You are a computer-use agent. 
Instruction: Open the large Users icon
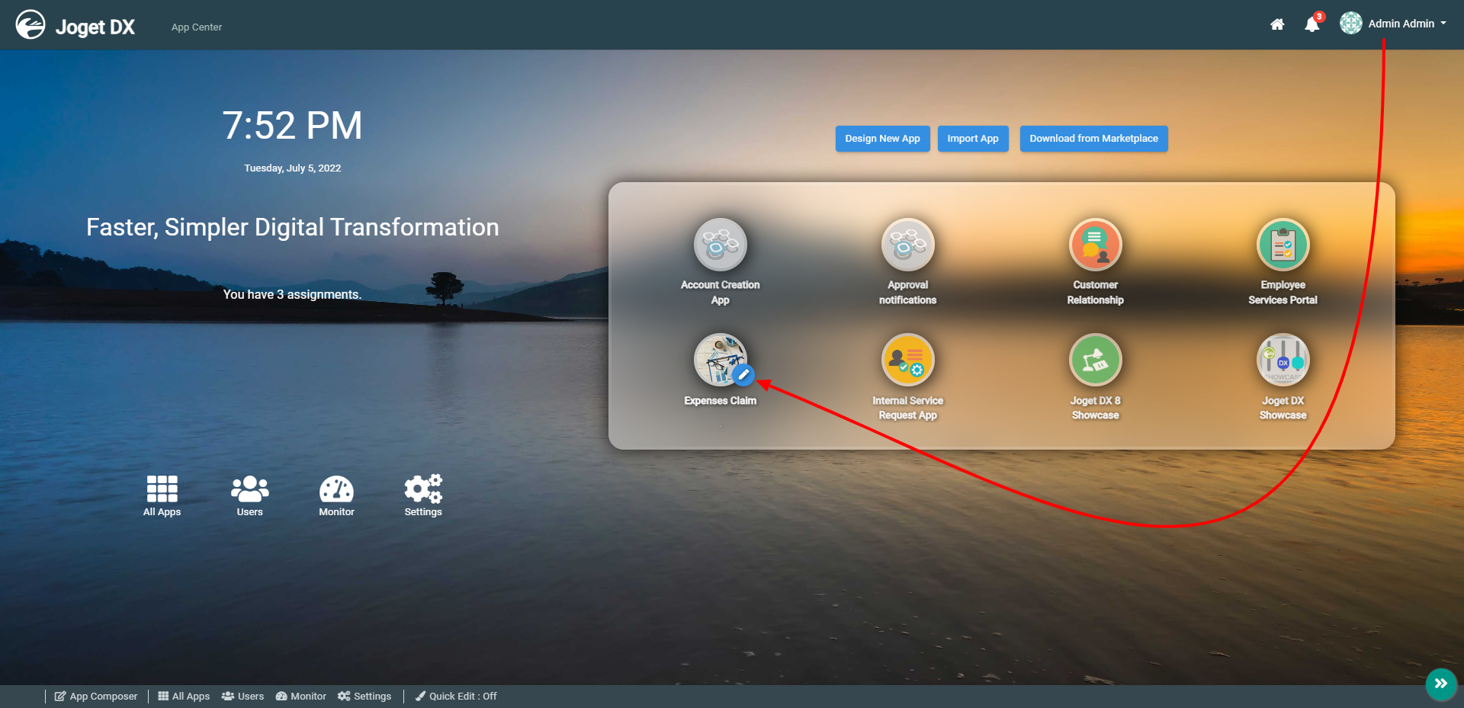click(250, 489)
